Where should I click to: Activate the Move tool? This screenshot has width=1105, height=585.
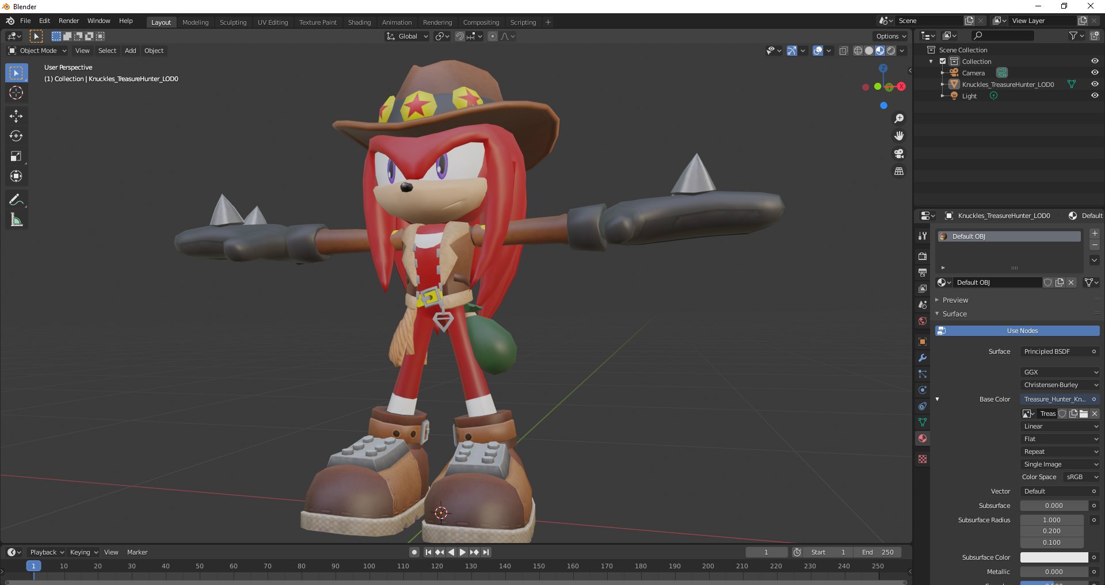coord(16,116)
